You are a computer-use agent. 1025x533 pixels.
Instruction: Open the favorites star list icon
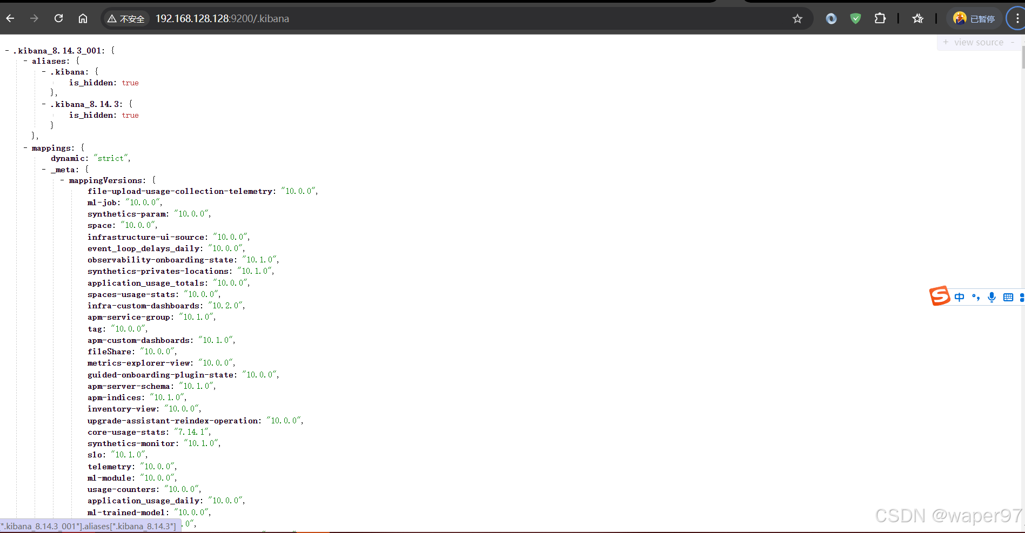(917, 19)
